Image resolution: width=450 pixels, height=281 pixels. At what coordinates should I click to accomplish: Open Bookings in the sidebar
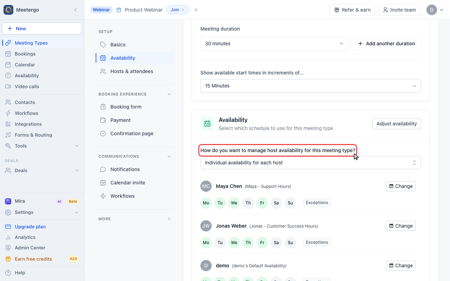click(x=42, y=54)
